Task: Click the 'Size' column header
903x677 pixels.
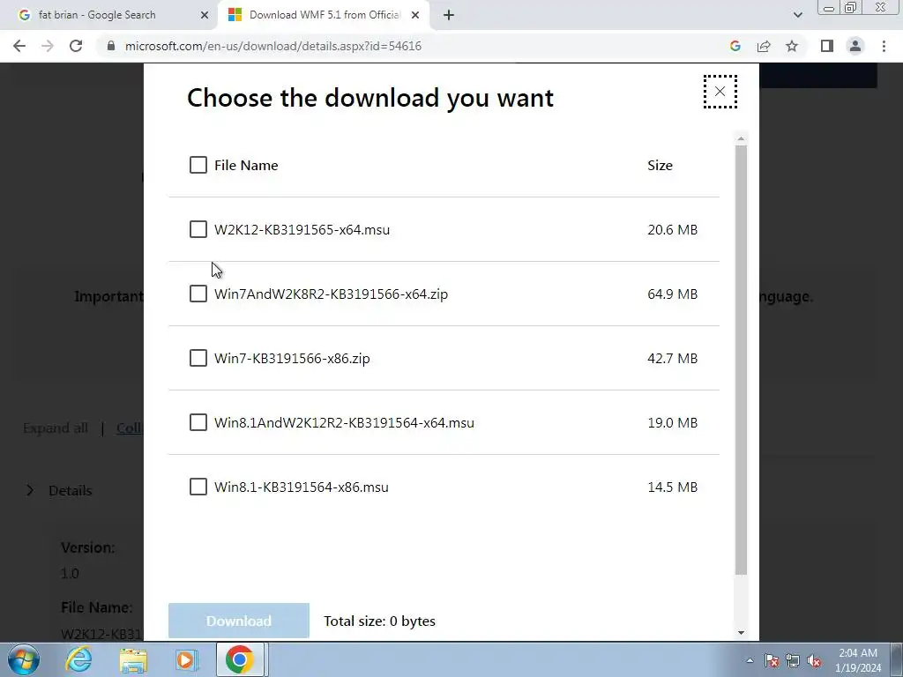Action: pyautogui.click(x=660, y=165)
